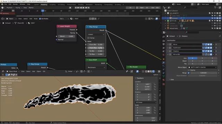Select rendered viewport shading sphere

click(153, 71)
